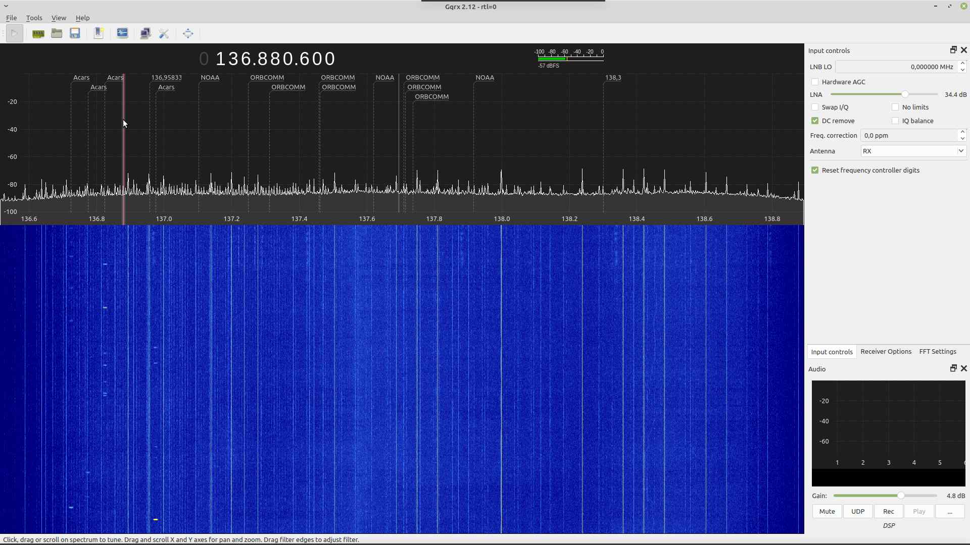Open the I/Q recording and playback tool
Viewport: 970px width, 545px height.
tap(122, 34)
